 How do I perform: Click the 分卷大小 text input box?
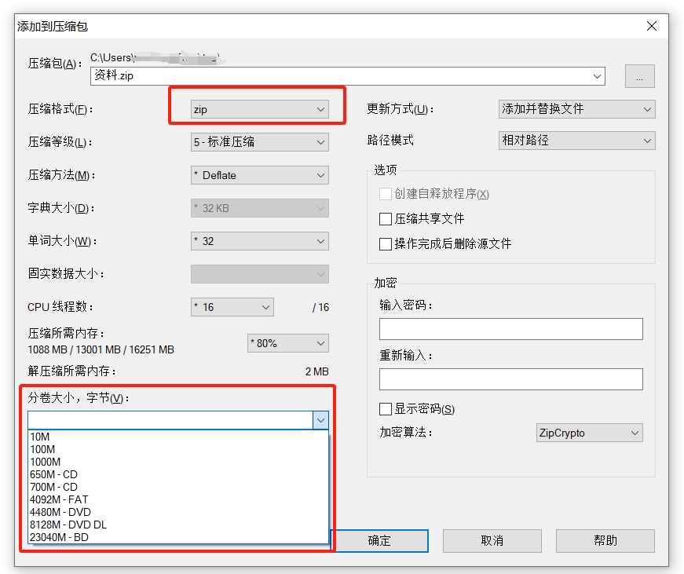170,420
